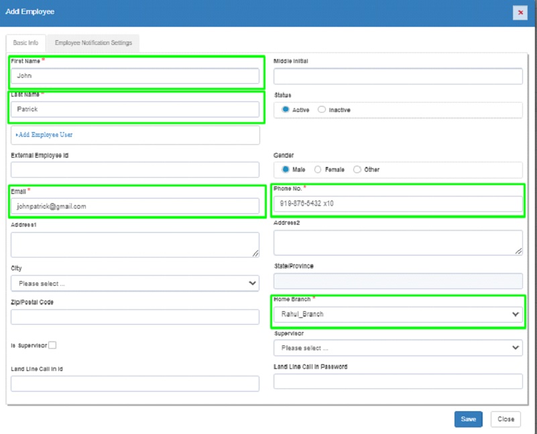Click the Address1 text area

[x=135, y=245]
